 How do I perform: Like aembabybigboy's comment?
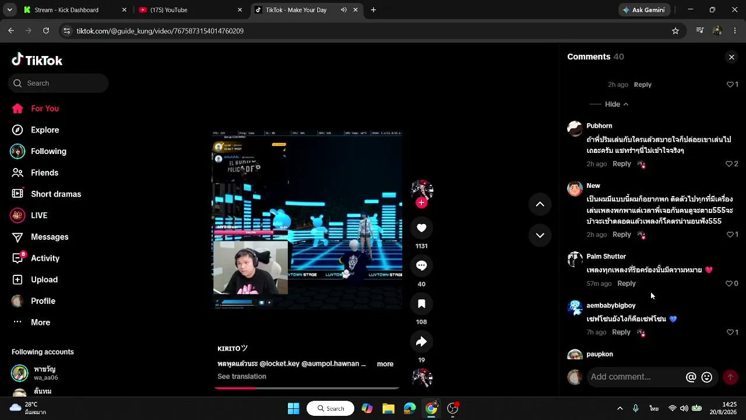(x=730, y=332)
